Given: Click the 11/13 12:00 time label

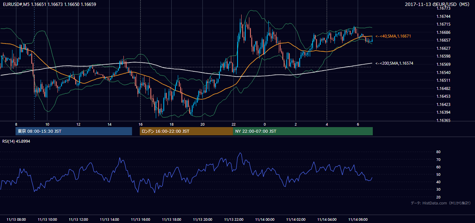Looking at the screenshot, I should [x=78, y=220].
